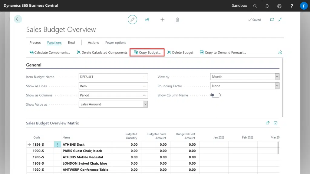Viewport: 310px width, 174px height.
Task: Click the back arrow button
Action: click(18, 19)
